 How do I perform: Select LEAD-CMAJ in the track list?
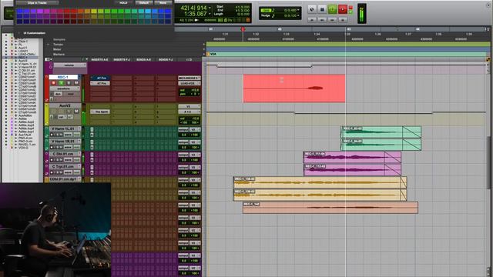26,55
